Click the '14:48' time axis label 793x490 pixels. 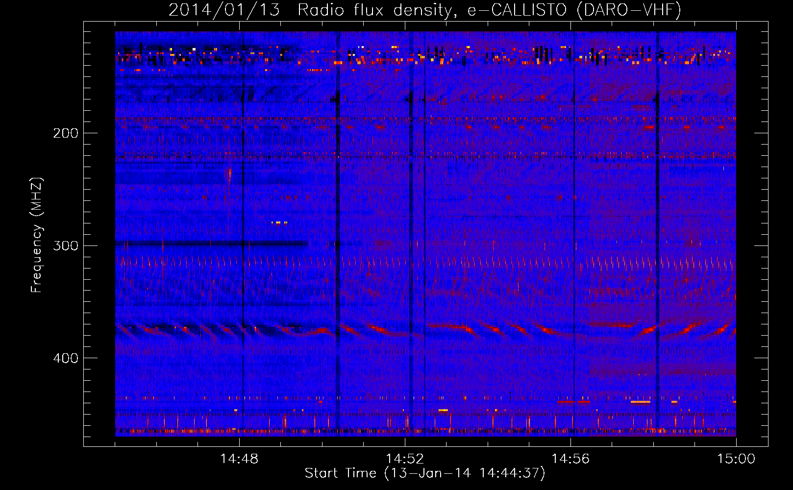click(x=239, y=459)
